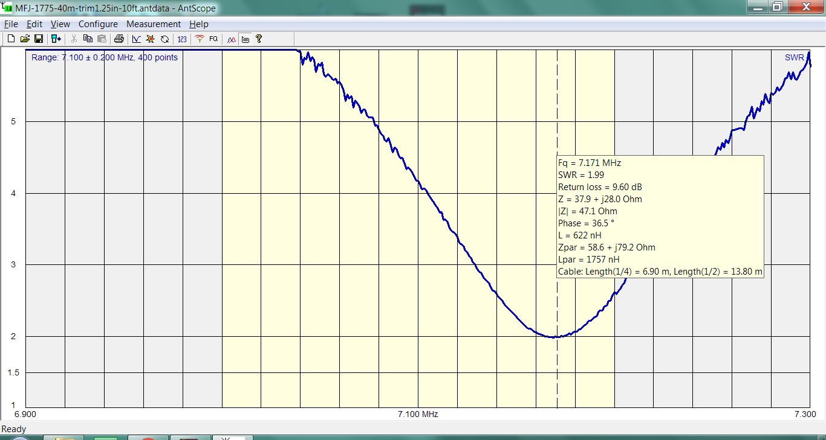Open an antenna data file
Image resolution: width=826 pixels, height=440 pixels.
pyautogui.click(x=25, y=39)
